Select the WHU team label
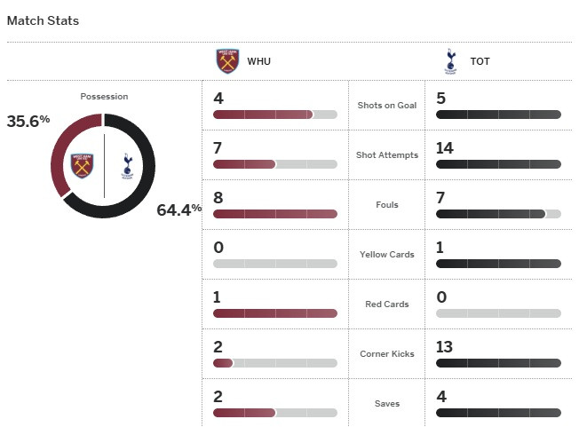The width and height of the screenshot is (579, 427). (258, 61)
